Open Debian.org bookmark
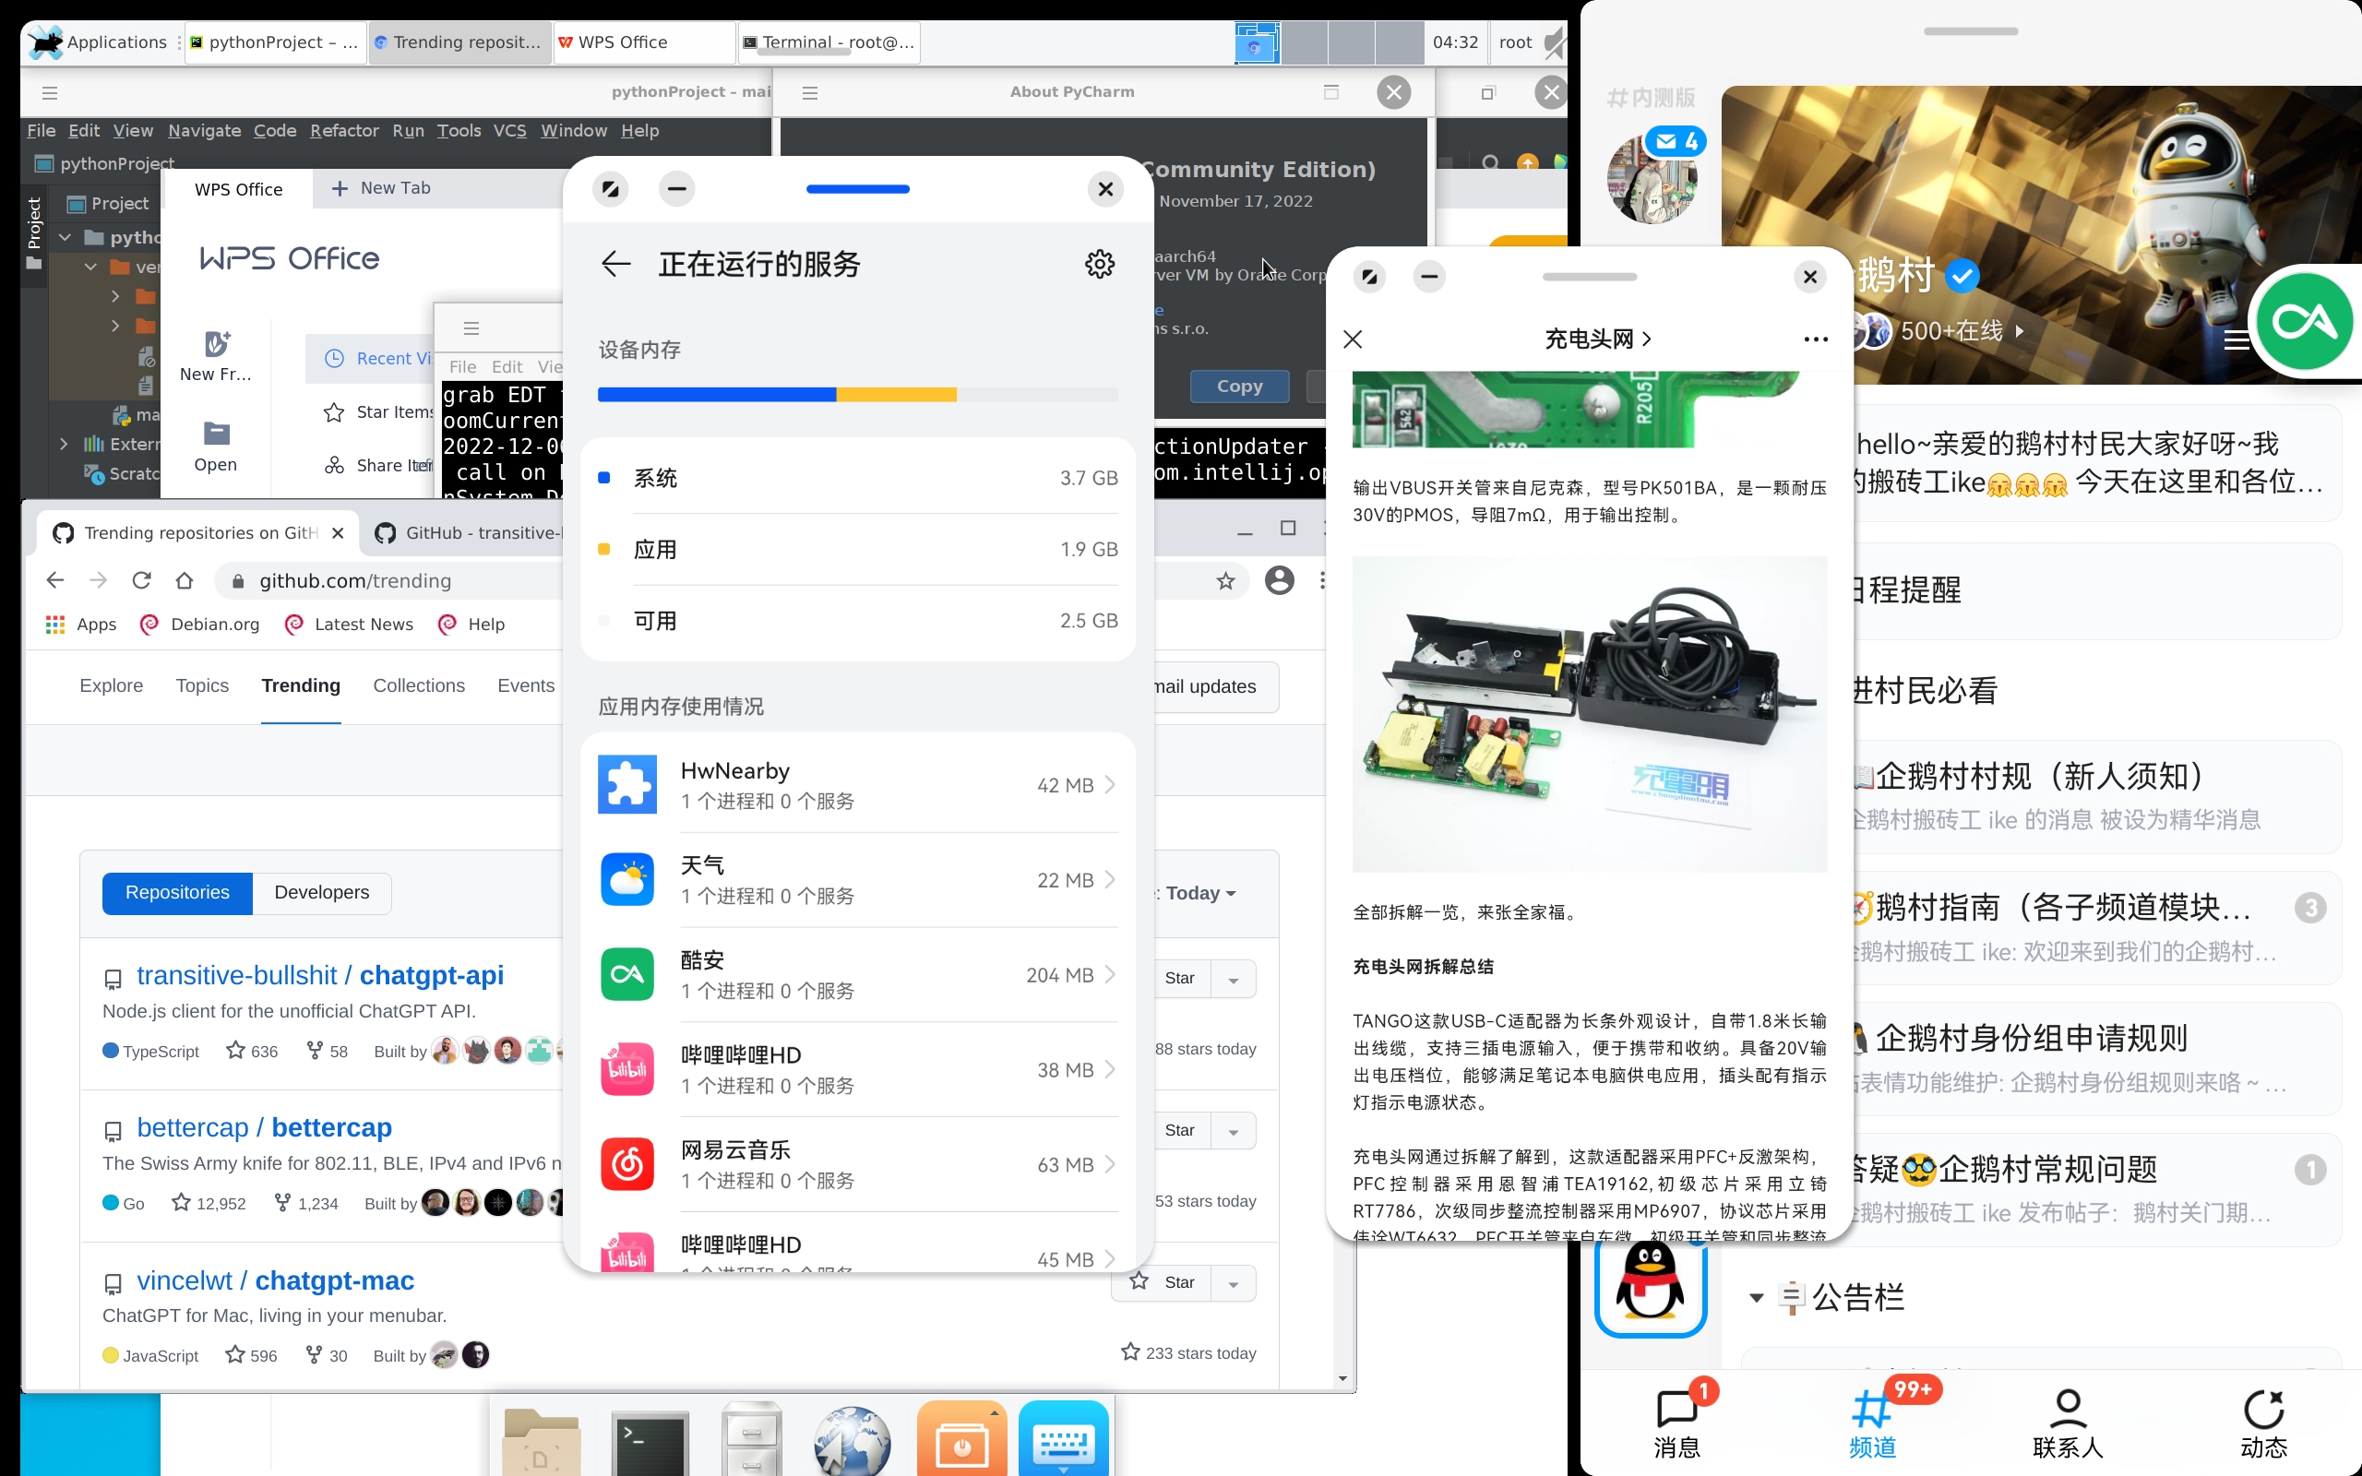This screenshot has width=2362, height=1476. coord(200,624)
